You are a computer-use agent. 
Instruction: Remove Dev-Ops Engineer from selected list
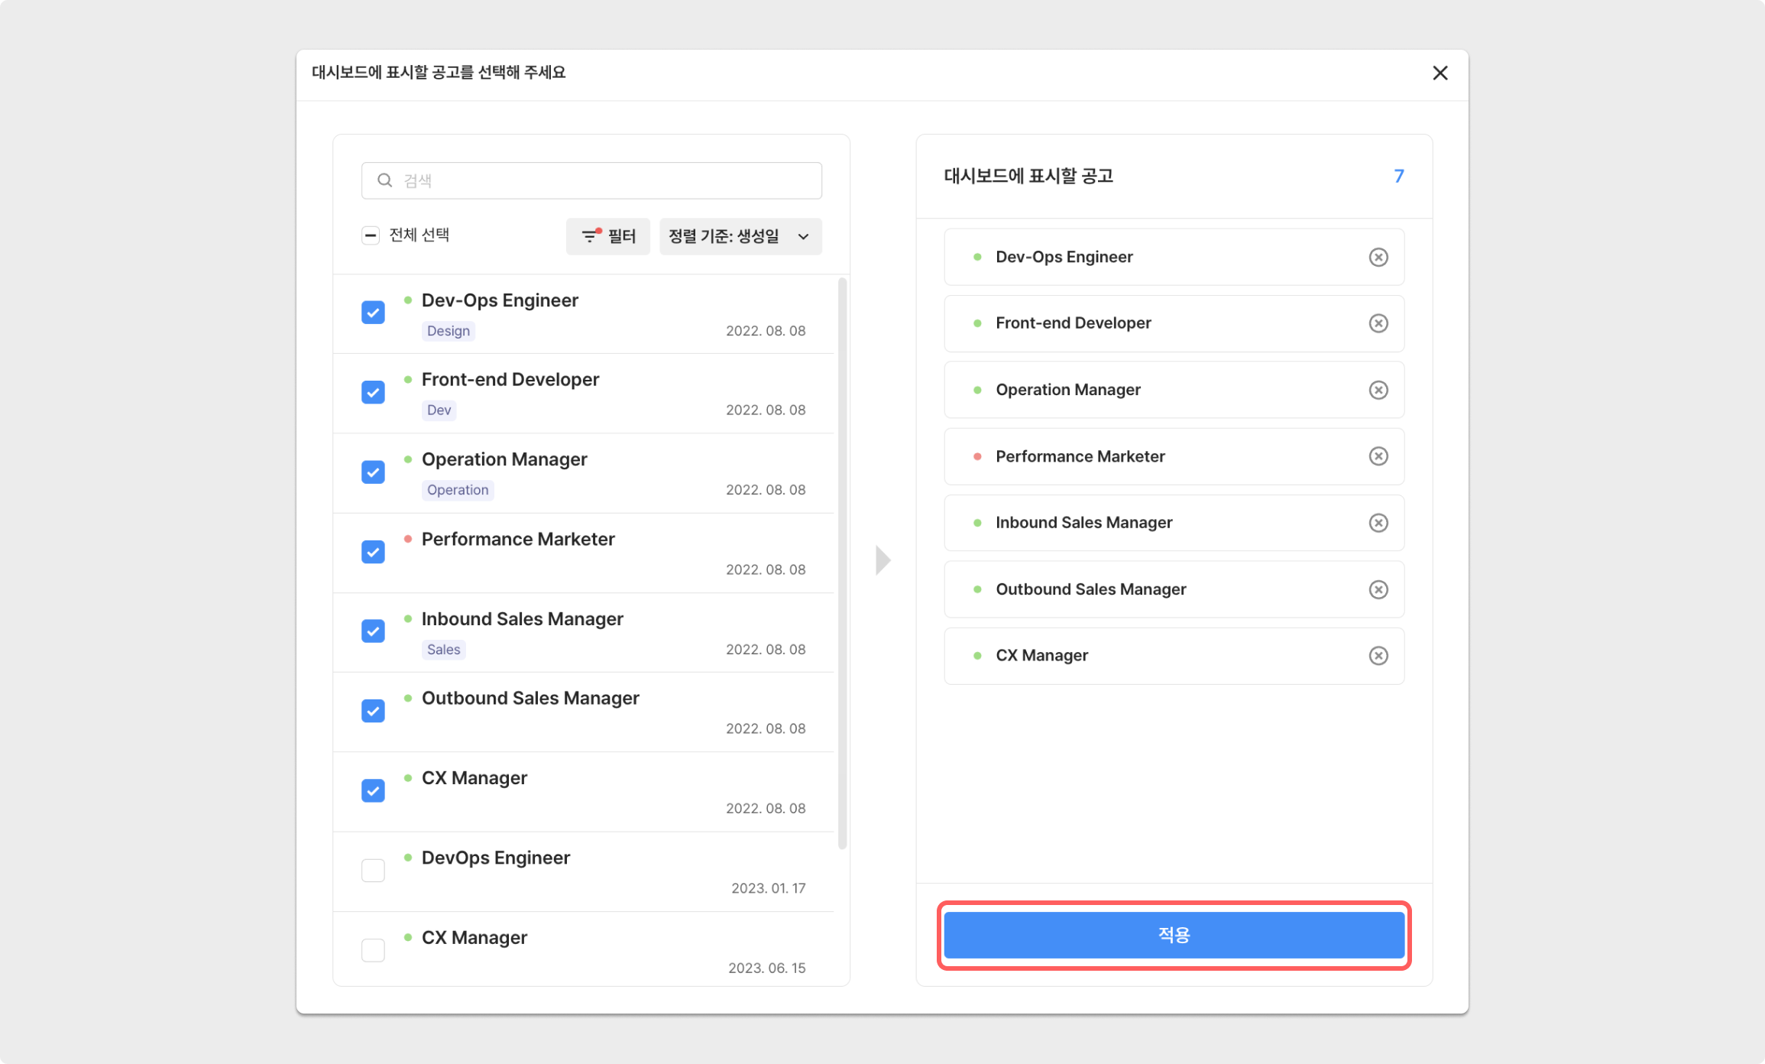[x=1378, y=257]
